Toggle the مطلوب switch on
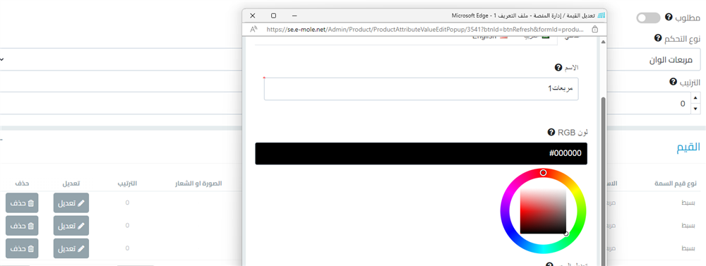The image size is (706, 266). click(648, 18)
